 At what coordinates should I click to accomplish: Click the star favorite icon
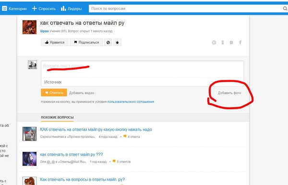[x=118, y=42]
